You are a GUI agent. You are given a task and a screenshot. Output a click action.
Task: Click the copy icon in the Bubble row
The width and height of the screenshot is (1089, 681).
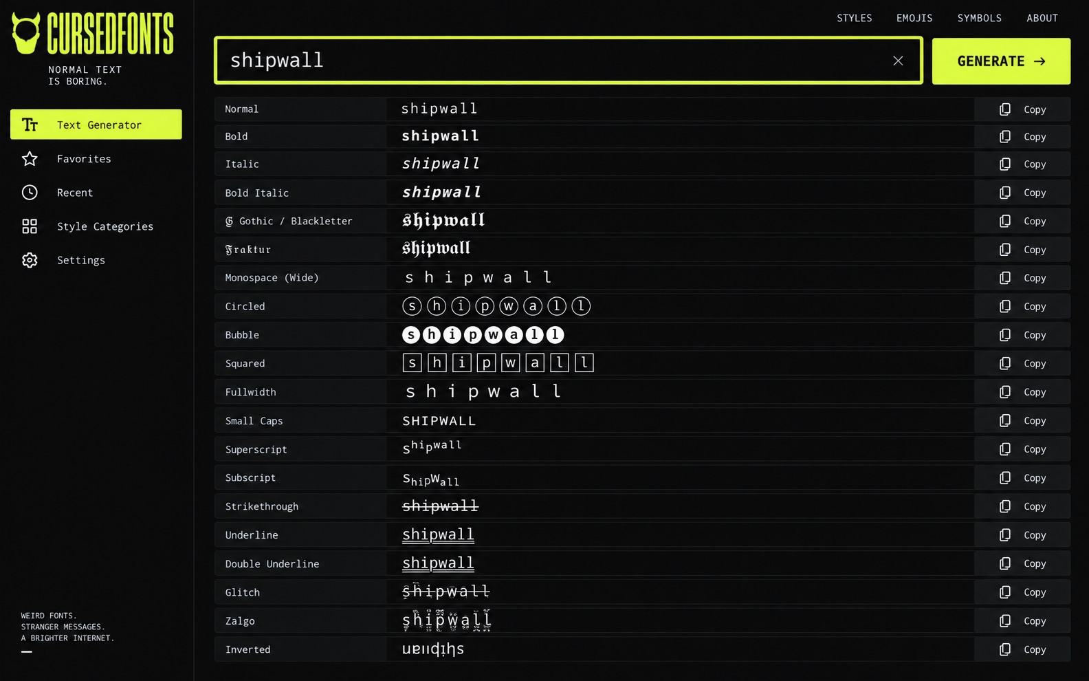point(1005,335)
